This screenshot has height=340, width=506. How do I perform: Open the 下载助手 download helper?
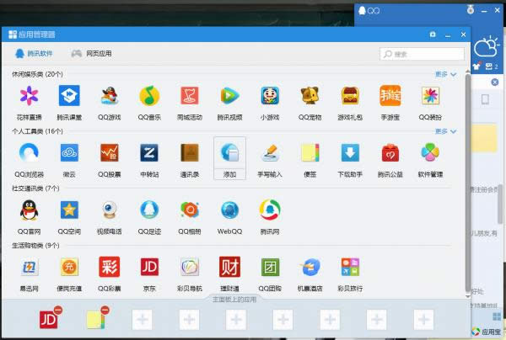[349, 154]
